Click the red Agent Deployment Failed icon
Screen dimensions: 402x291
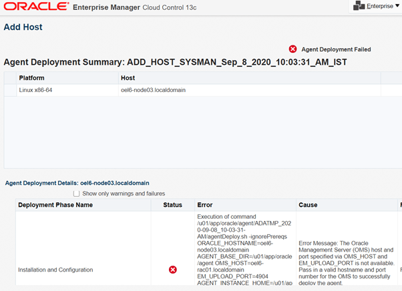(292, 49)
